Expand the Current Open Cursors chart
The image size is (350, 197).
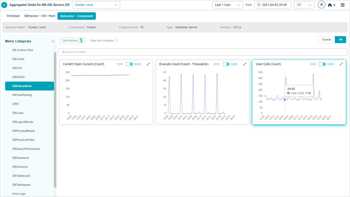(x=148, y=64)
